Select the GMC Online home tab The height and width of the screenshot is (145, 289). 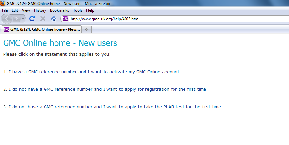[x=41, y=29]
